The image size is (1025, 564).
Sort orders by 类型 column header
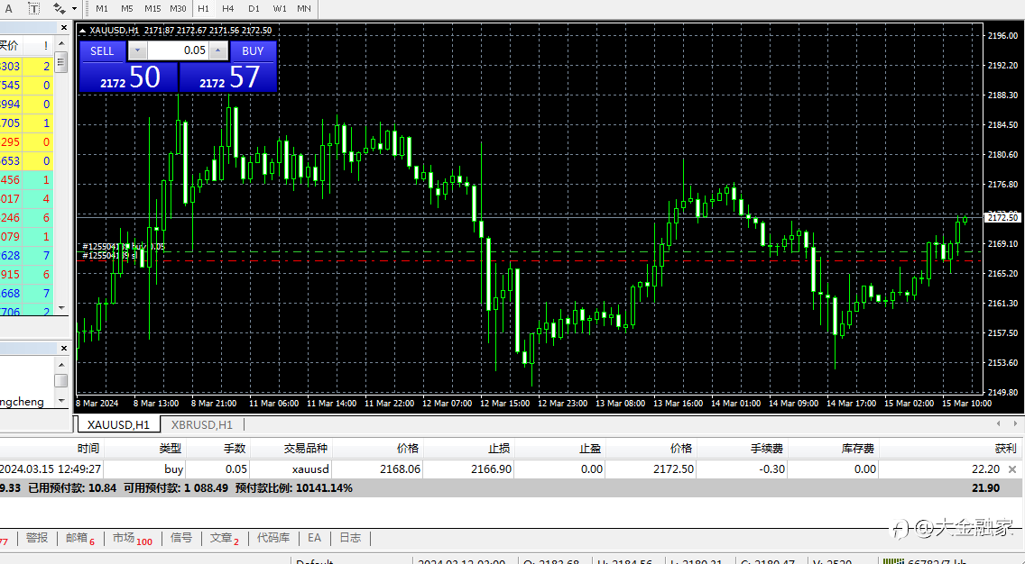click(x=145, y=449)
